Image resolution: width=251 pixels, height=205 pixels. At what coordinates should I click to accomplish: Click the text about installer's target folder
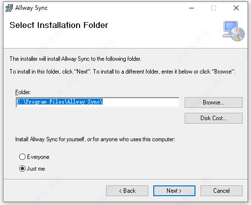pos(75,59)
